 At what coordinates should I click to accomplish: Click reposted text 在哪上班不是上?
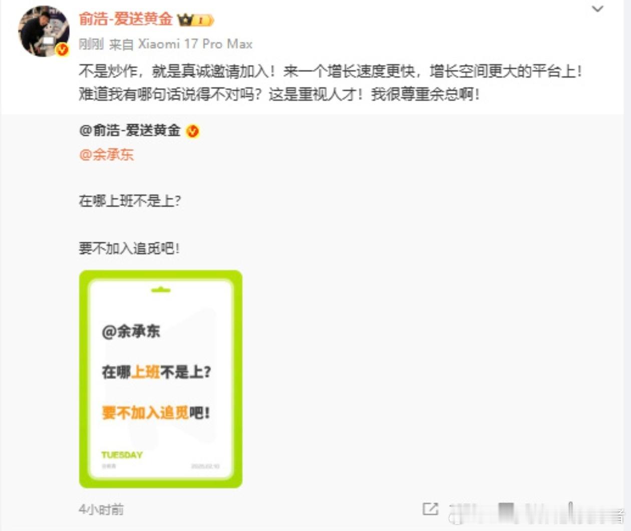[130, 201]
